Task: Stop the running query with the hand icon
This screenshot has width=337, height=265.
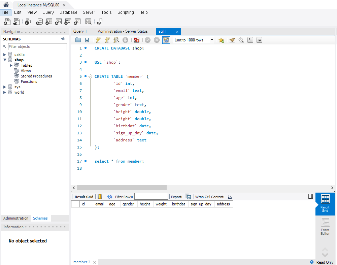Action: click(125, 40)
